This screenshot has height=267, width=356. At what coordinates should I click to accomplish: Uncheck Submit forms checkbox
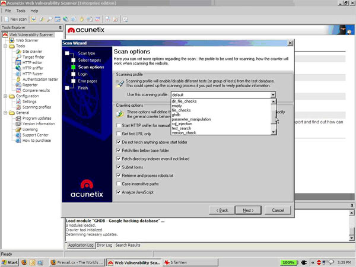(x=118, y=167)
